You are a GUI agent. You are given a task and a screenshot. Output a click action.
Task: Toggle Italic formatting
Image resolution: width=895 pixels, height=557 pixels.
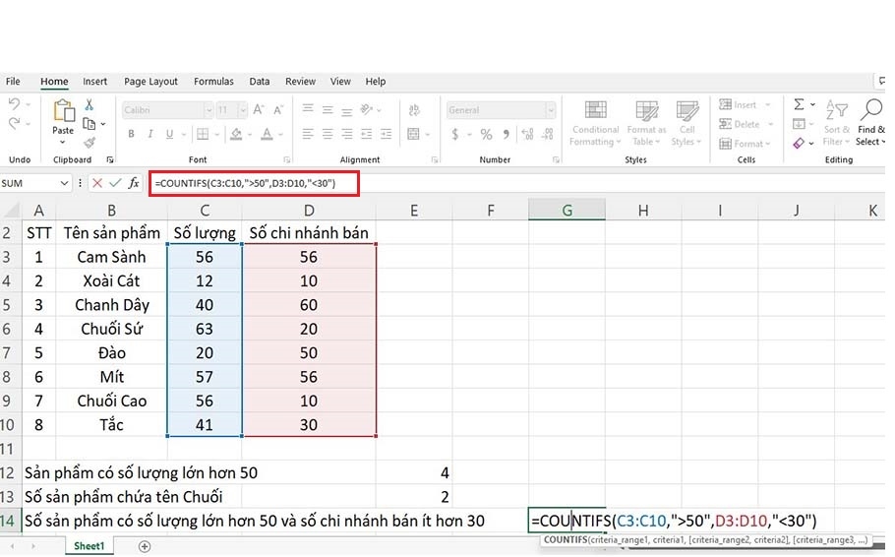click(x=150, y=134)
